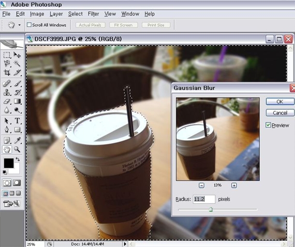Switch to Quick Mask mode
This screenshot has height=247, width=295.
click(17, 183)
